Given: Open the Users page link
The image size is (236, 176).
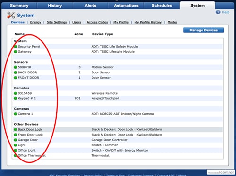Looking at the screenshot, I should click(x=76, y=22).
